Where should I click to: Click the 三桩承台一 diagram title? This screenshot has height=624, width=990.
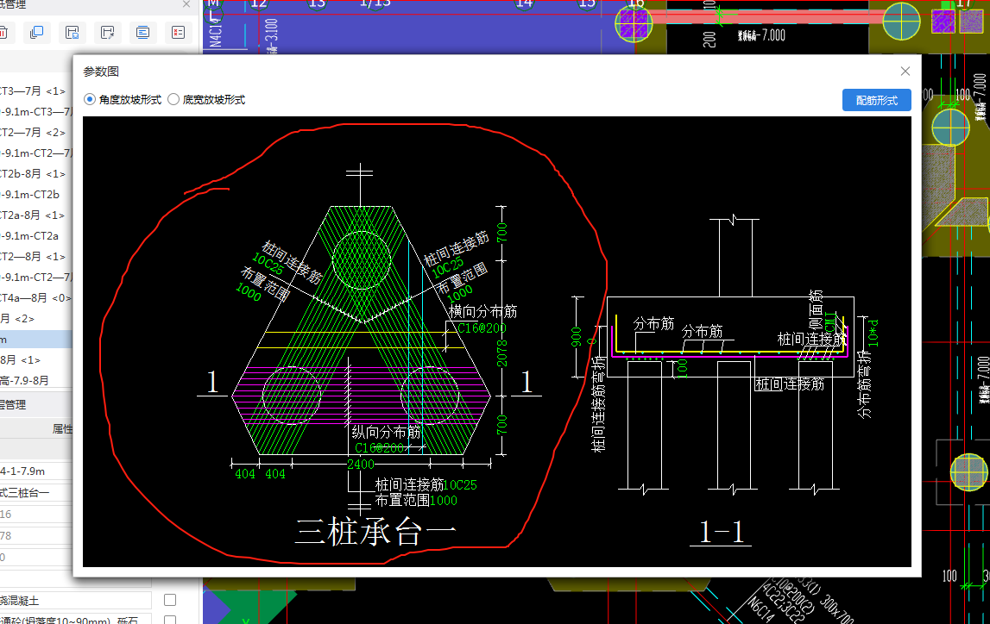376,532
